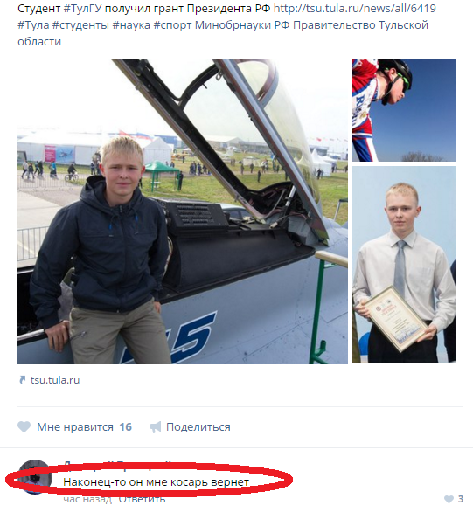Open the #Тула hashtag
The height and width of the screenshot is (512, 473).
pos(33,25)
